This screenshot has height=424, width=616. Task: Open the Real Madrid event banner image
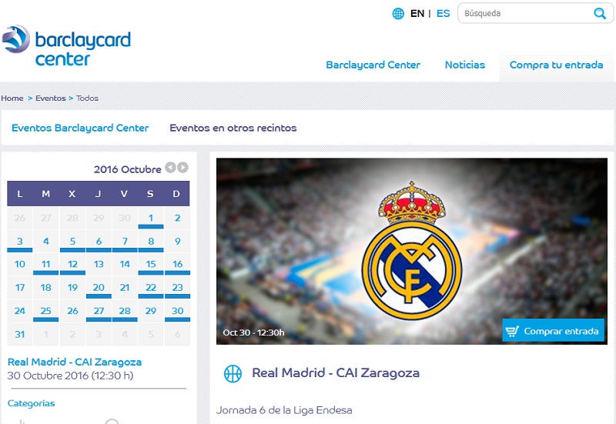pyautogui.click(x=412, y=252)
